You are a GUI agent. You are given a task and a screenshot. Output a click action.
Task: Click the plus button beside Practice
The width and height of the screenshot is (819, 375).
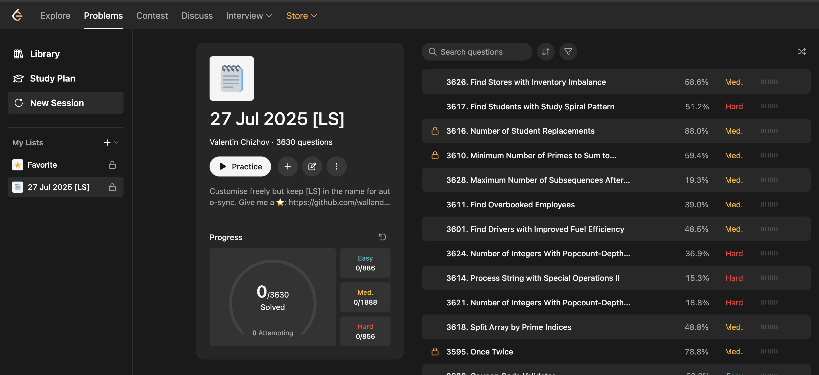tap(288, 166)
